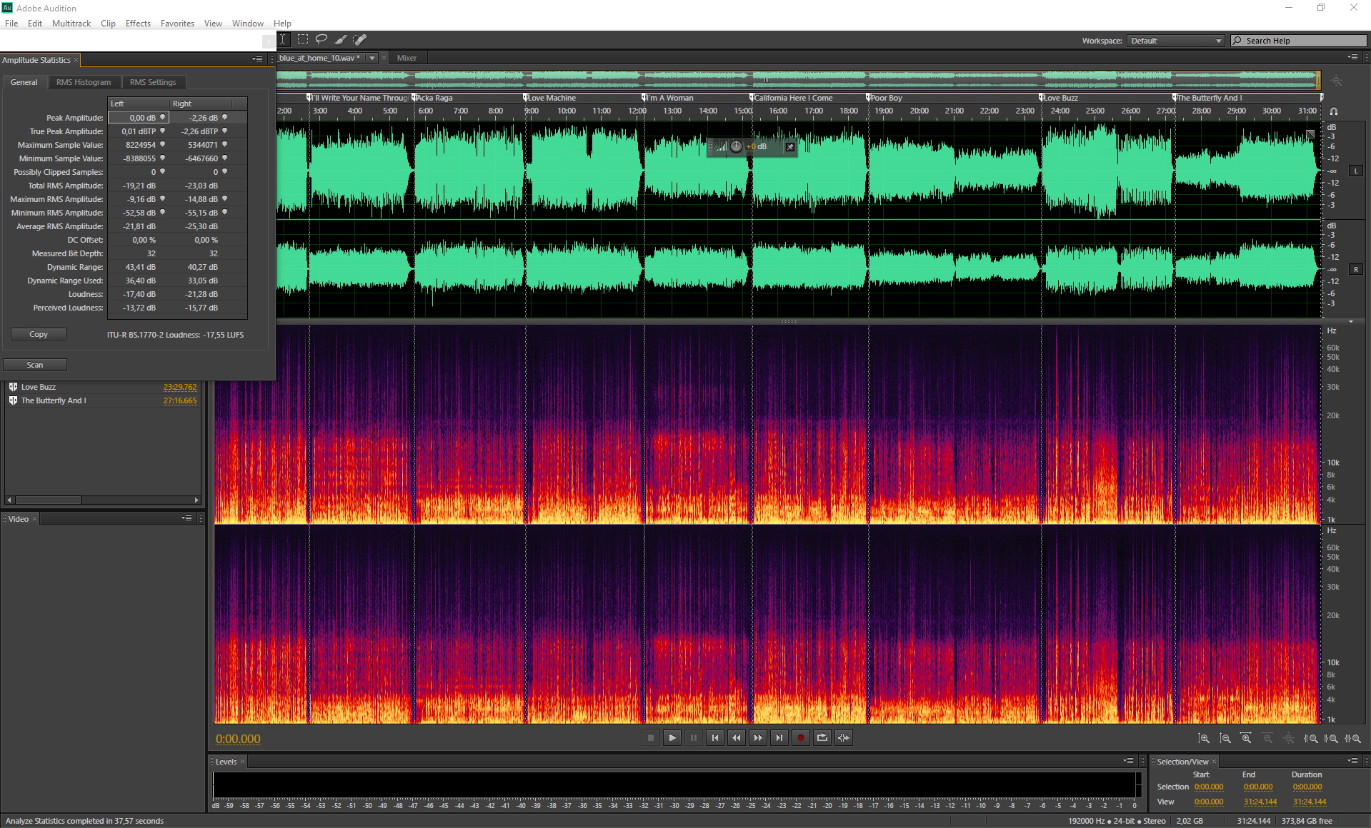Screen dimensions: 1371x828
Task: Click the Stop transport button
Action: 650,738
